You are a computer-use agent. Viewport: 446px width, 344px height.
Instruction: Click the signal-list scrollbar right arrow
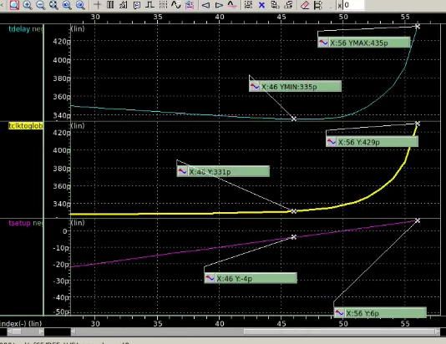pos(42,331)
